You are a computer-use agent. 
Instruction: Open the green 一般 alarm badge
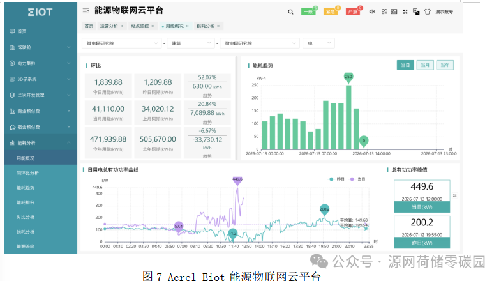pos(308,11)
